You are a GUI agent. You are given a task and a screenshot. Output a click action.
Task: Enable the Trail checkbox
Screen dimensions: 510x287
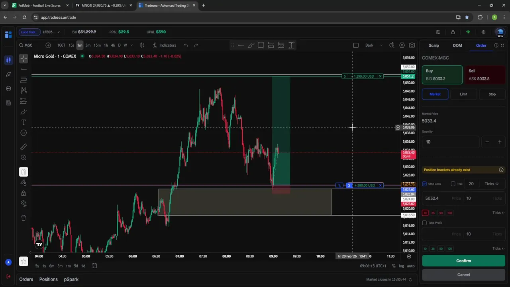click(453, 184)
